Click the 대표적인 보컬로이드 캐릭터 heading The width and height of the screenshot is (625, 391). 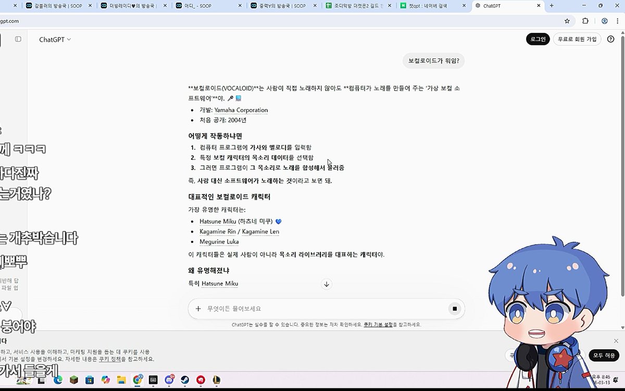point(229,197)
